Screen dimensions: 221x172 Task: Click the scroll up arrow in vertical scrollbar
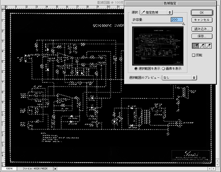coord(217,161)
